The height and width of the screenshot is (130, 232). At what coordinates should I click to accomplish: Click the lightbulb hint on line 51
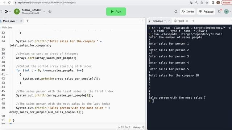pyautogui.click(x=10, y=120)
